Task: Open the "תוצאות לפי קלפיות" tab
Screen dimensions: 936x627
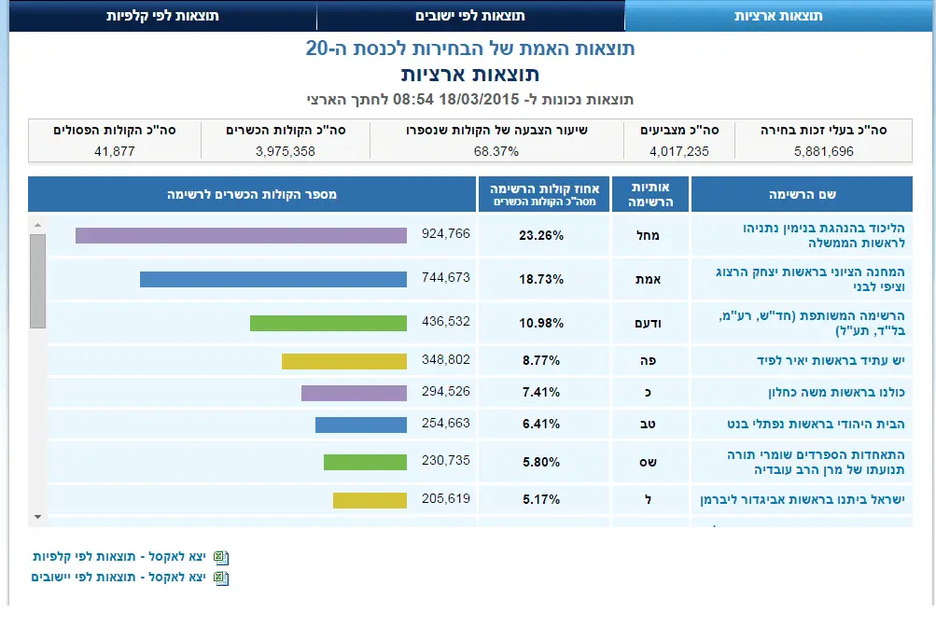Action: click(x=159, y=15)
